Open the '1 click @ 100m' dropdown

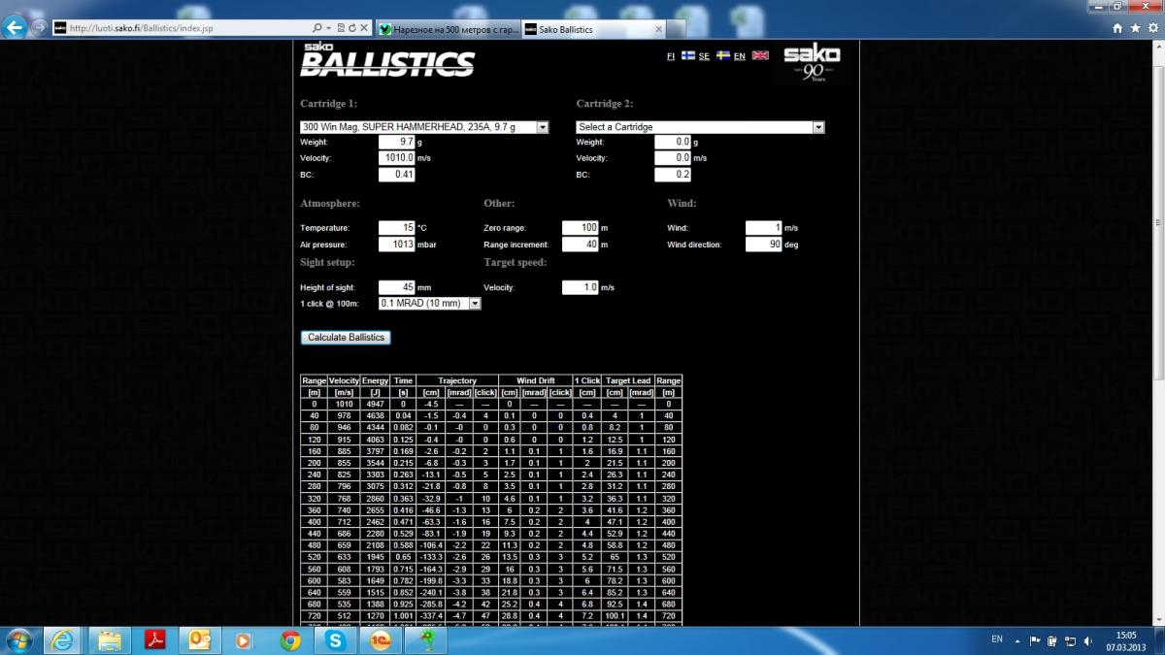pos(475,304)
